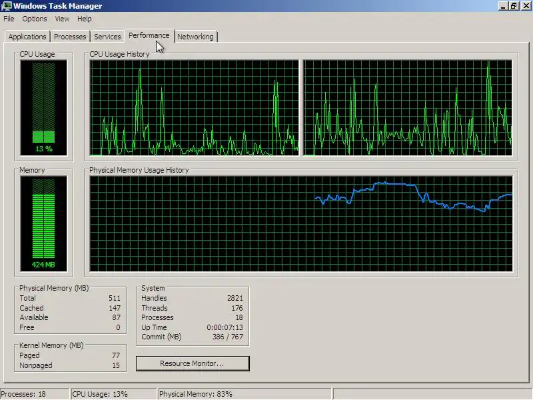Select the Performance tab
The height and width of the screenshot is (400, 533).
pos(149,35)
